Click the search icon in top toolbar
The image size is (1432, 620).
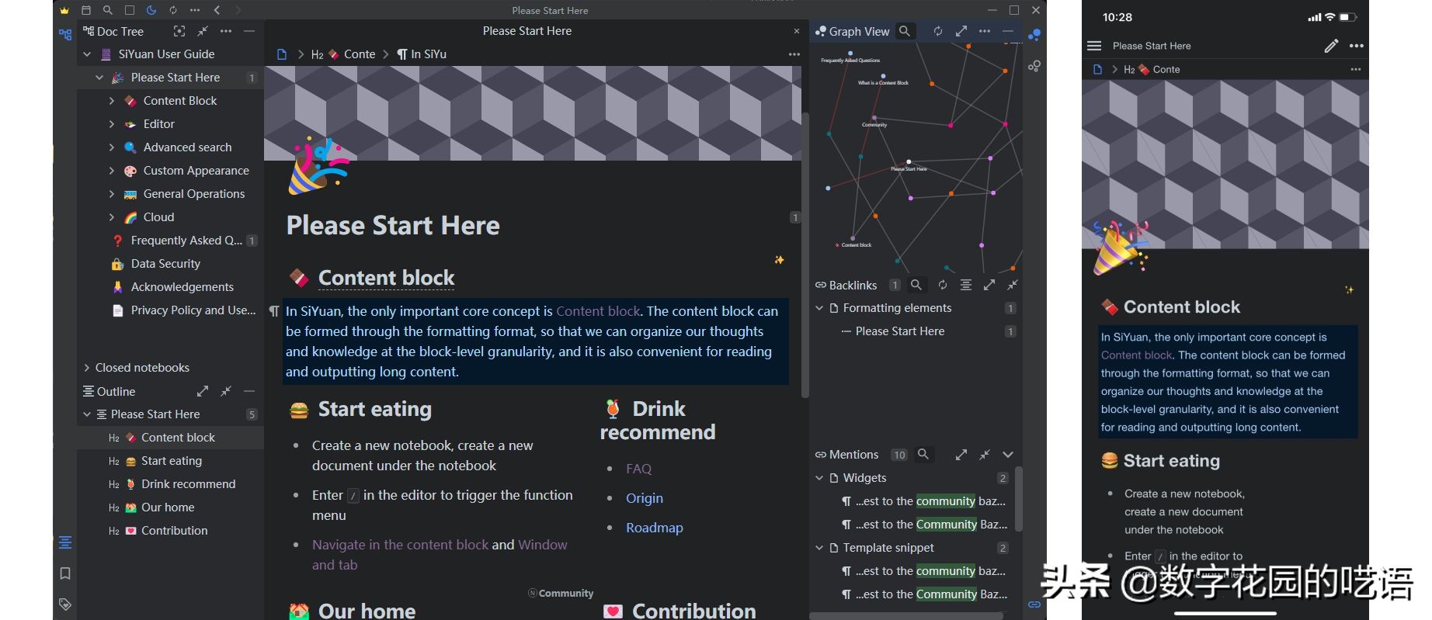pos(108,10)
